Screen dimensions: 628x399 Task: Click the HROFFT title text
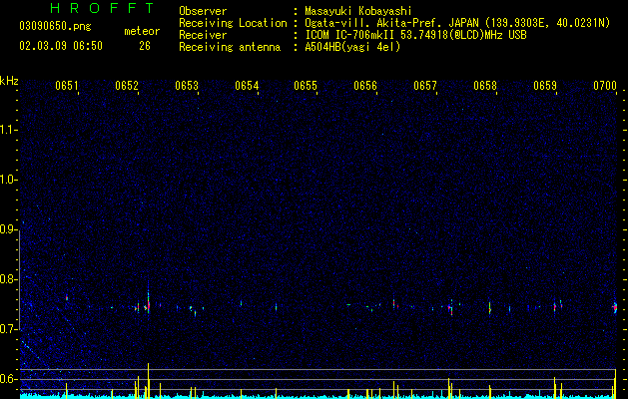pos(103,8)
